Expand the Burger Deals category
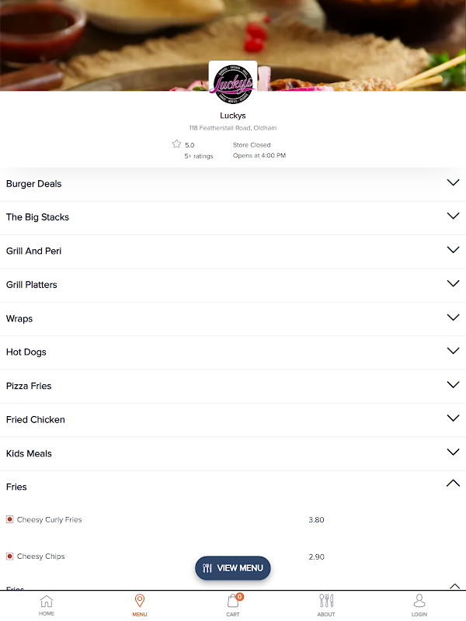466x621 pixels. [x=233, y=184]
